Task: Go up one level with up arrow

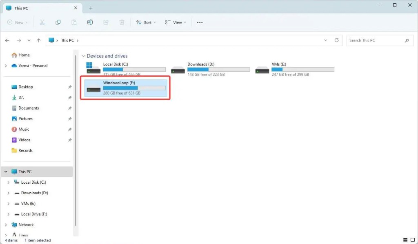Action: click(x=39, y=40)
